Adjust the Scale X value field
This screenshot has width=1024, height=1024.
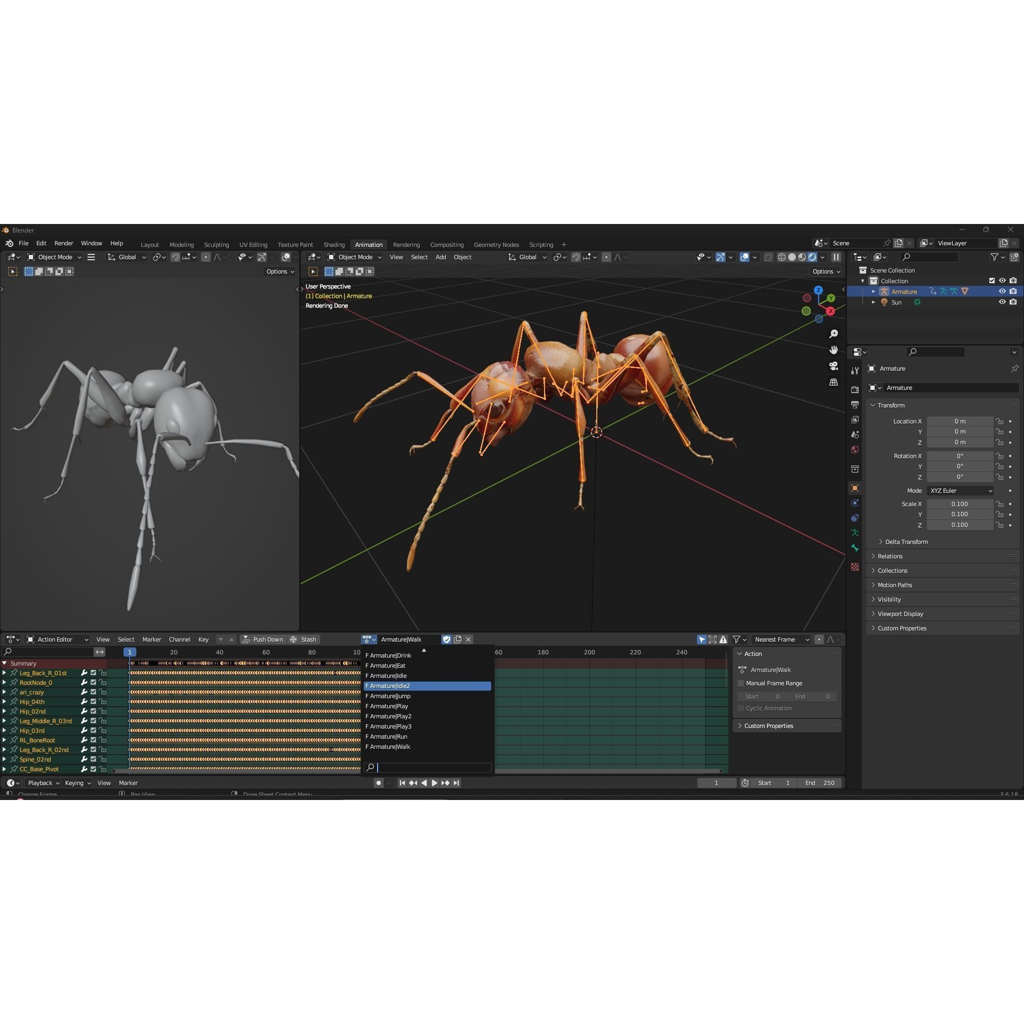[x=960, y=503]
